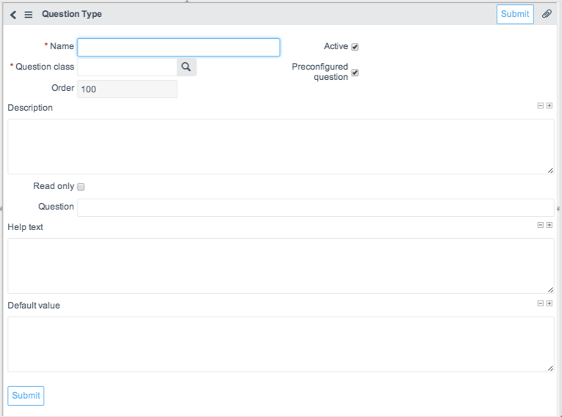
Task: Click the Order field showing 100
Action: 127,89
